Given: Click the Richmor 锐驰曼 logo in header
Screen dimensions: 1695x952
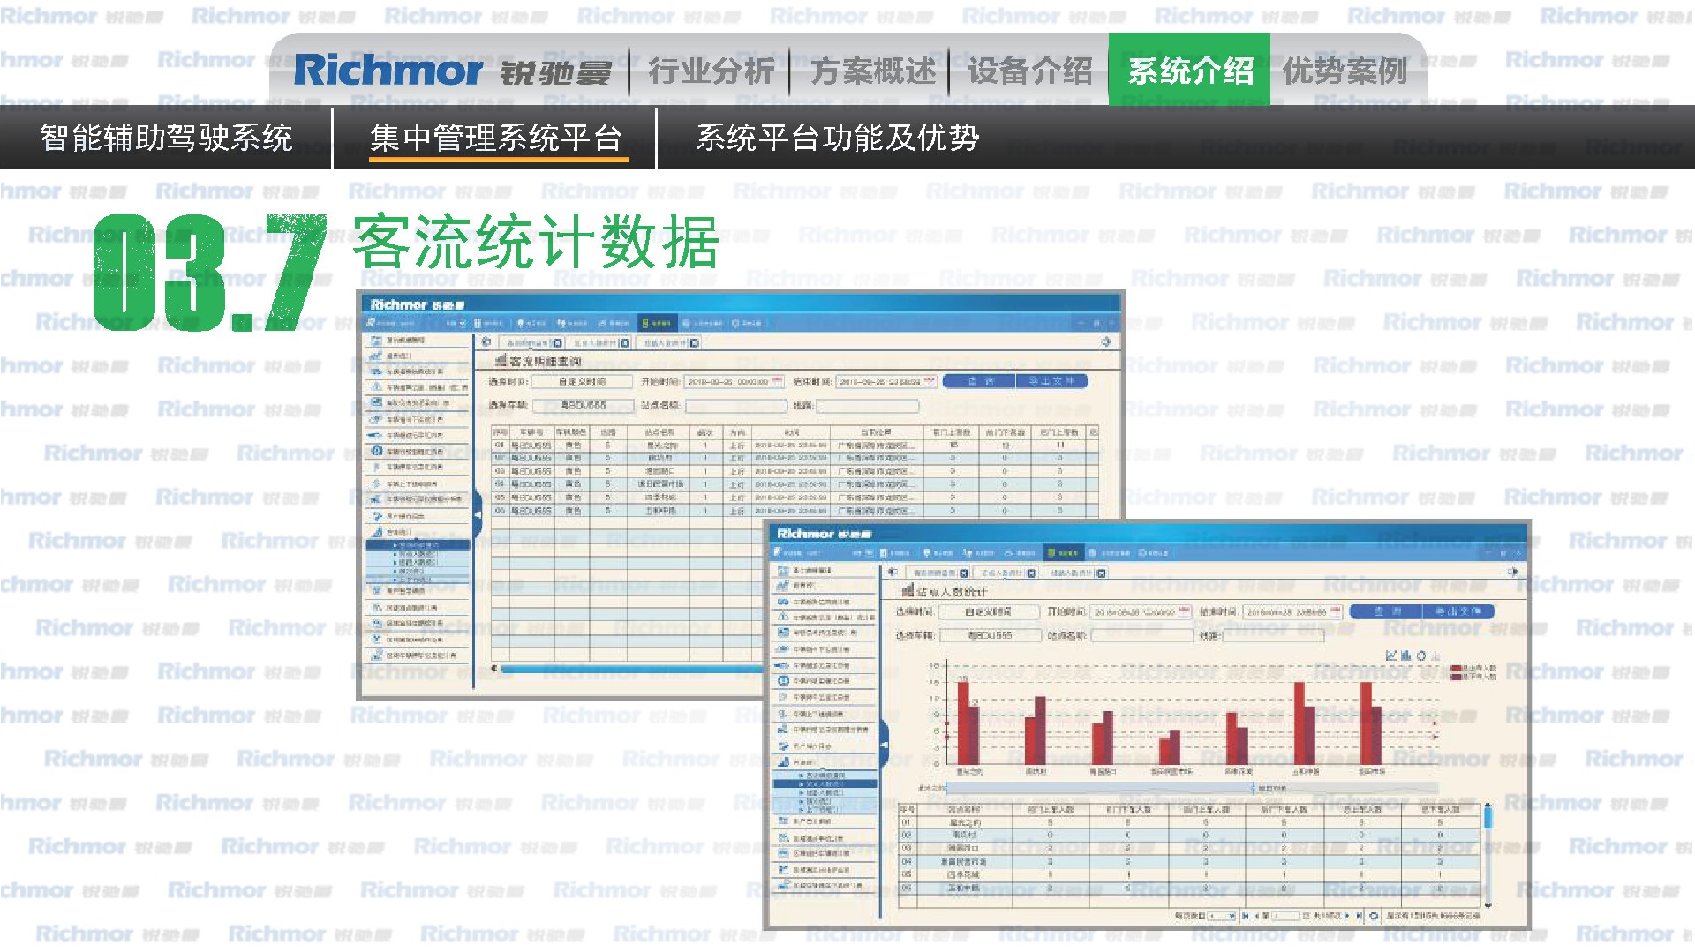Looking at the screenshot, I should click(452, 71).
